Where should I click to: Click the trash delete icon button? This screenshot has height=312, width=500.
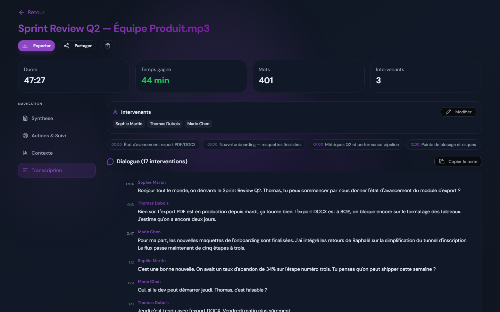click(x=108, y=46)
